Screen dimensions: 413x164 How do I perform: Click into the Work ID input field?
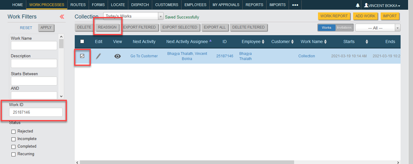[36, 112]
